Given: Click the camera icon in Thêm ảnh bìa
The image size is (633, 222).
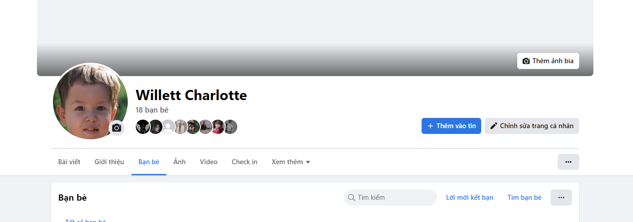Looking at the screenshot, I should tap(526, 61).
